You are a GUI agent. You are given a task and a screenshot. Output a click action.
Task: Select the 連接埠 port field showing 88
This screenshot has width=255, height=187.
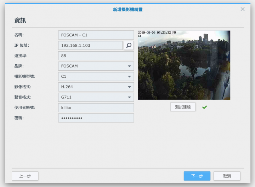[x=96, y=56]
